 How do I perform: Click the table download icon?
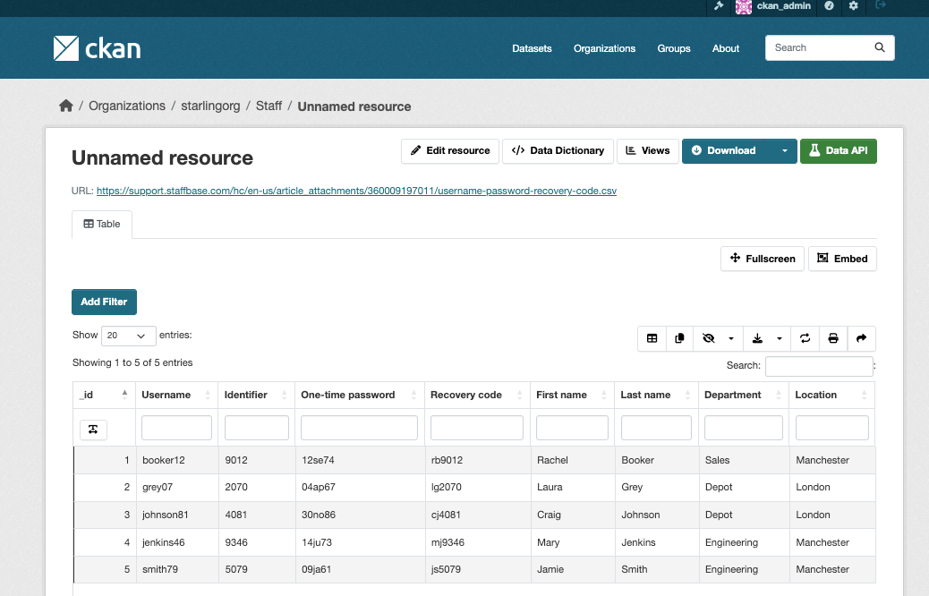click(x=757, y=339)
